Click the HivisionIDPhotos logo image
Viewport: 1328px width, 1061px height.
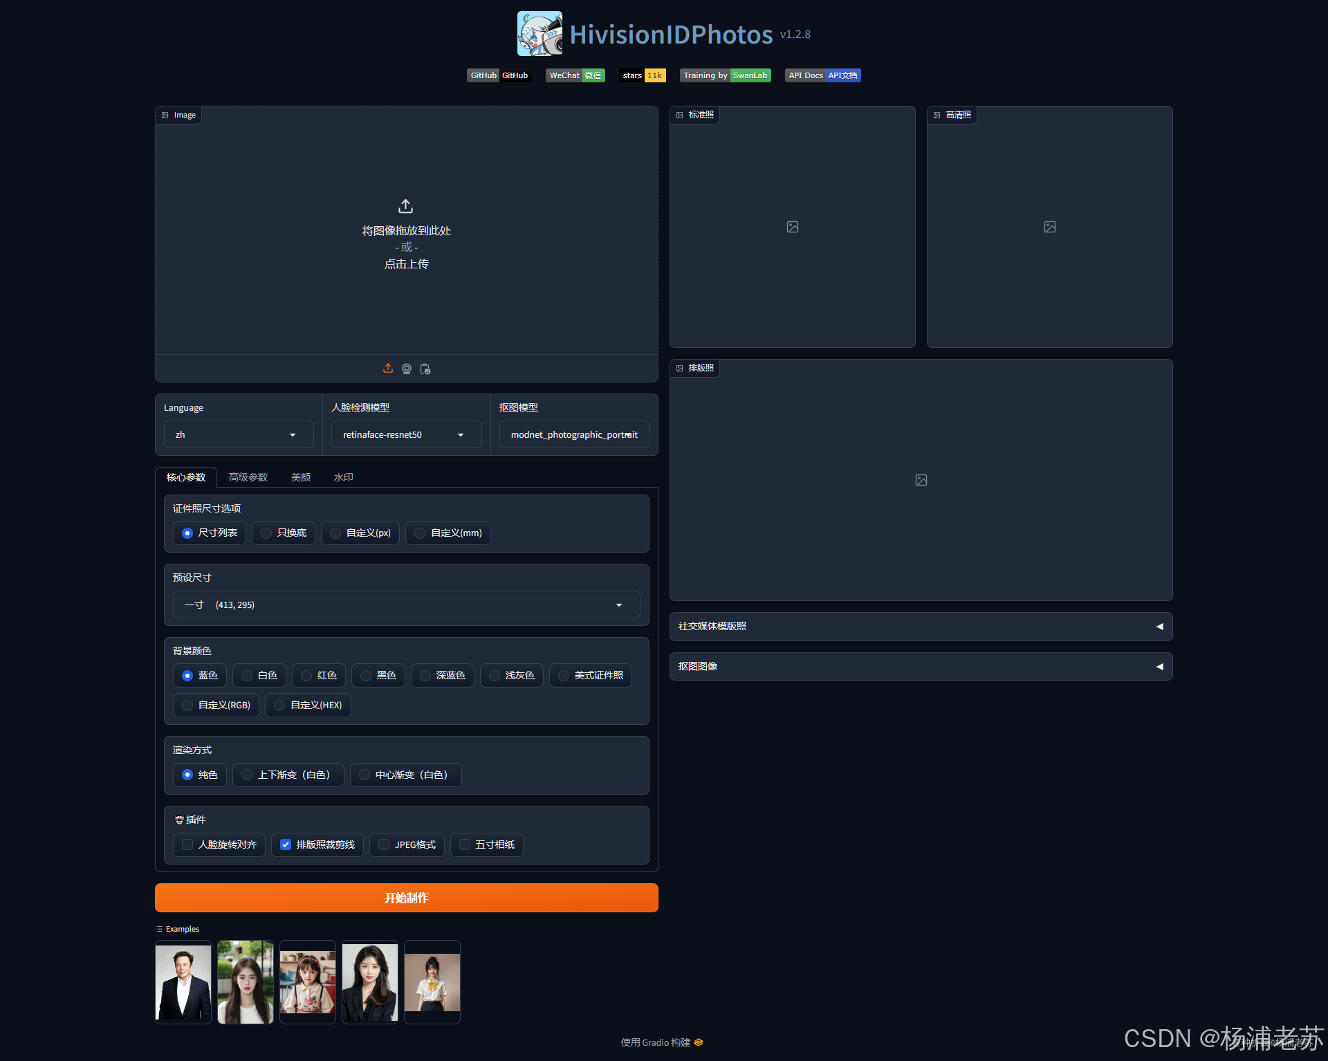click(x=539, y=33)
